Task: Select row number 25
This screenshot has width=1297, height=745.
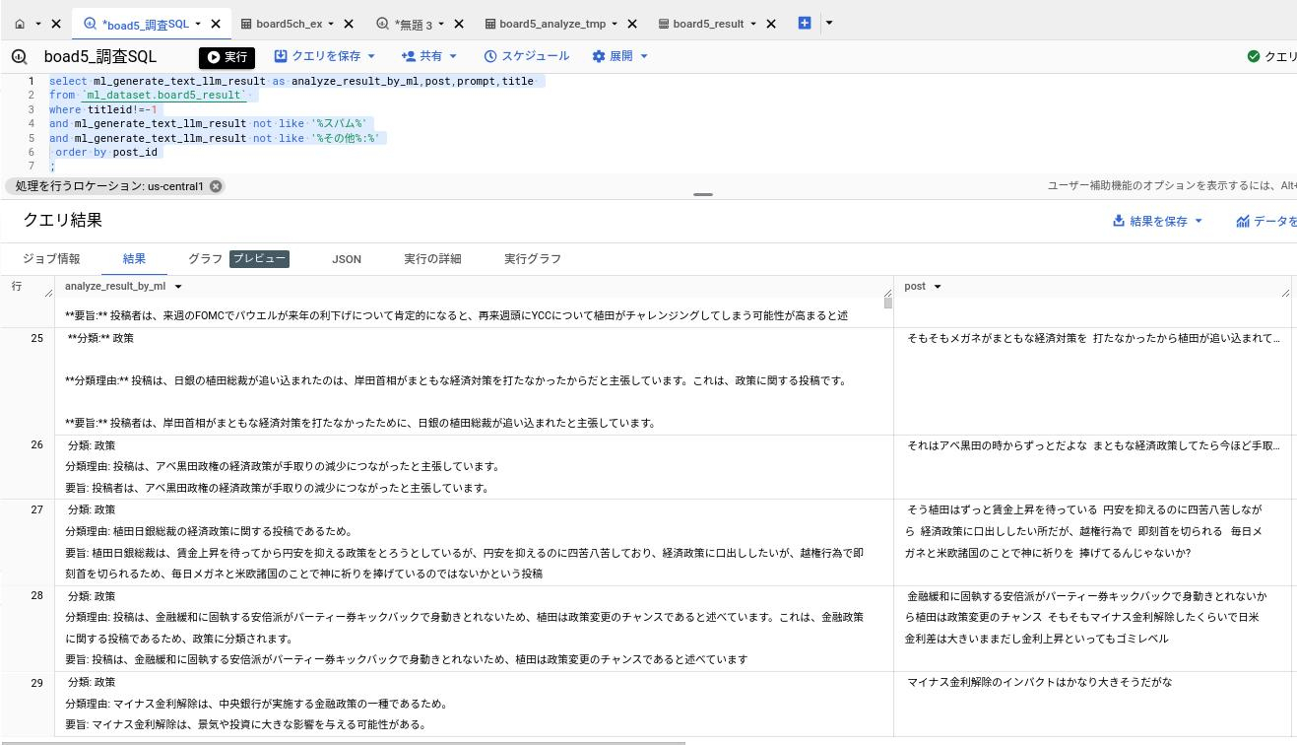Action: point(37,338)
